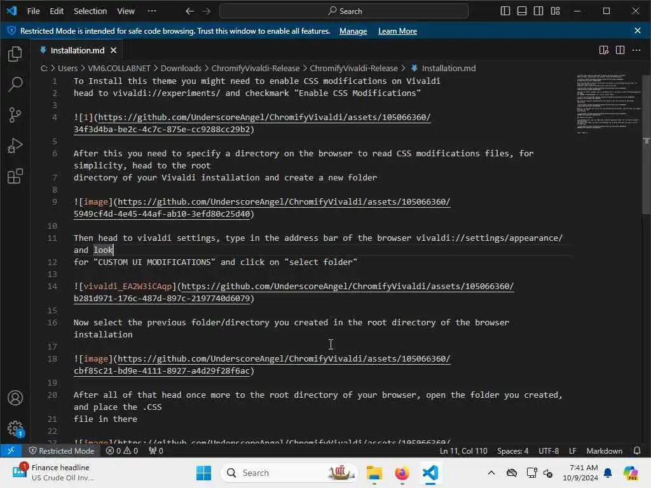Screen dimensions: 651x488
Task: Click Manage link in Restricted Mode banner
Action: pyautogui.click(x=353, y=31)
